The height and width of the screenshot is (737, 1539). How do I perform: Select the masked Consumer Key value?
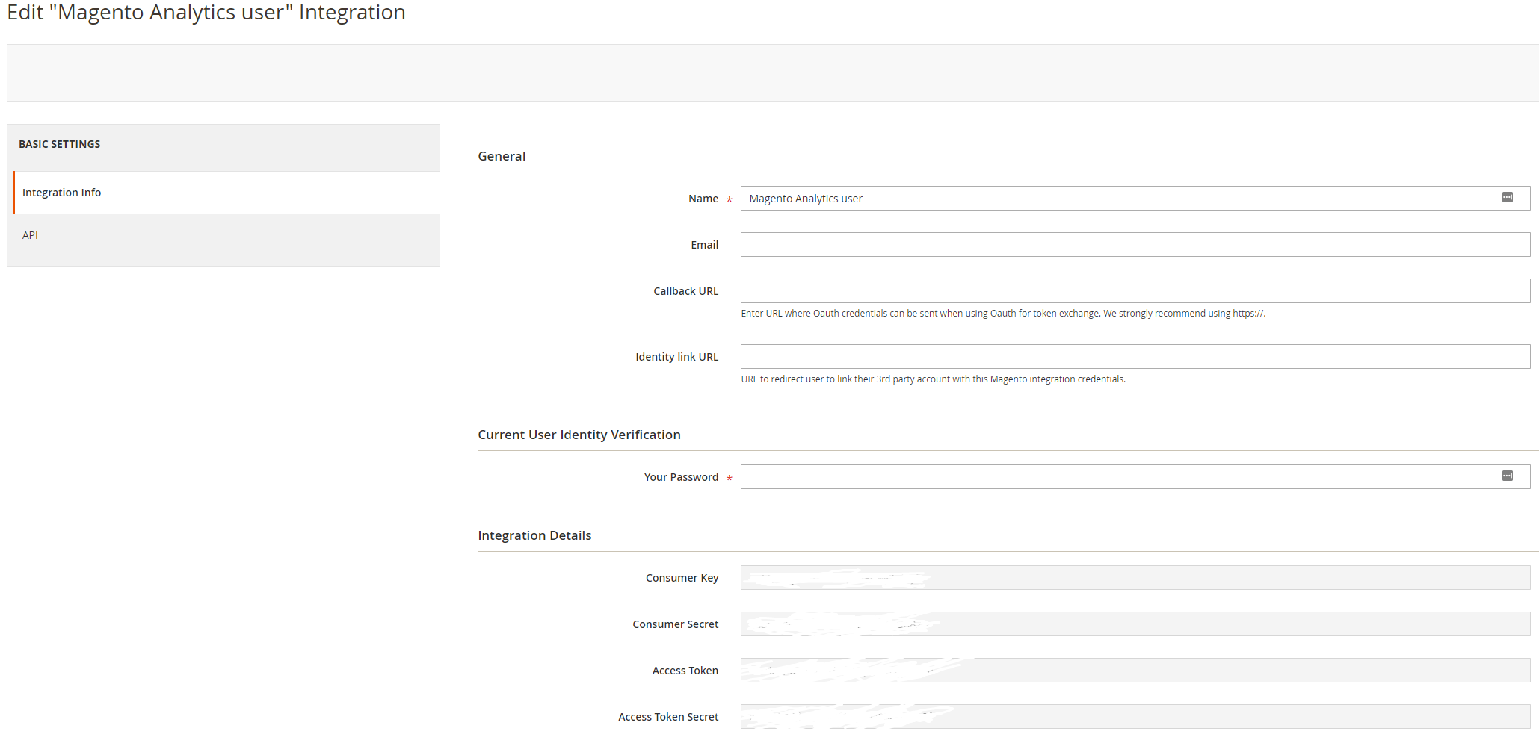1046,577
